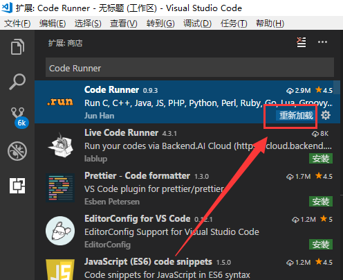Select Prettier - Code formatter title
This screenshot has width=343, height=280.
pos(137,175)
